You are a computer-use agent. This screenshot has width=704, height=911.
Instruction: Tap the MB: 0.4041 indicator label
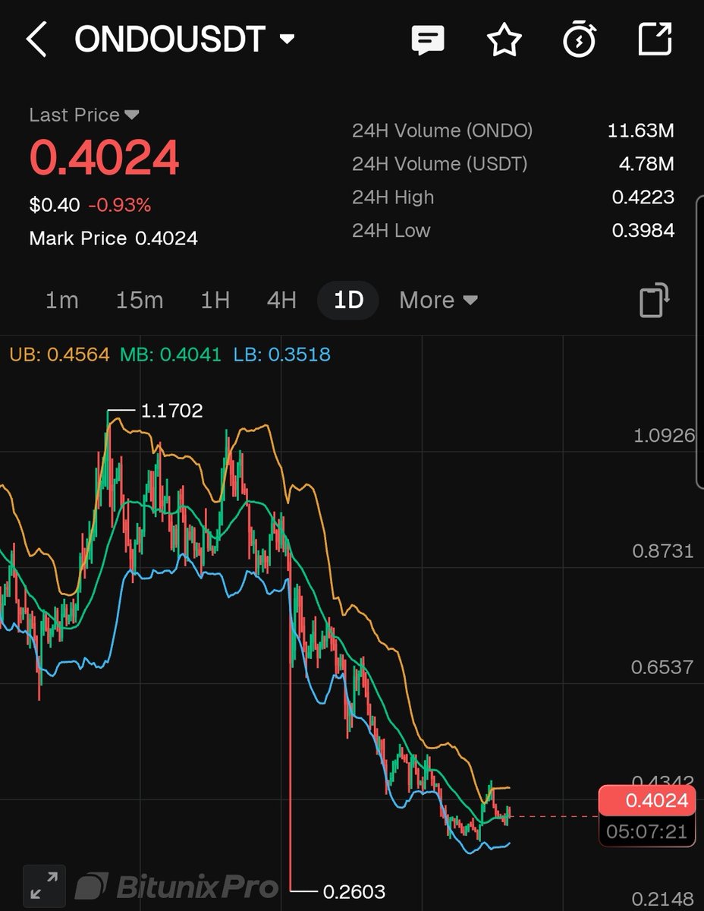(171, 355)
